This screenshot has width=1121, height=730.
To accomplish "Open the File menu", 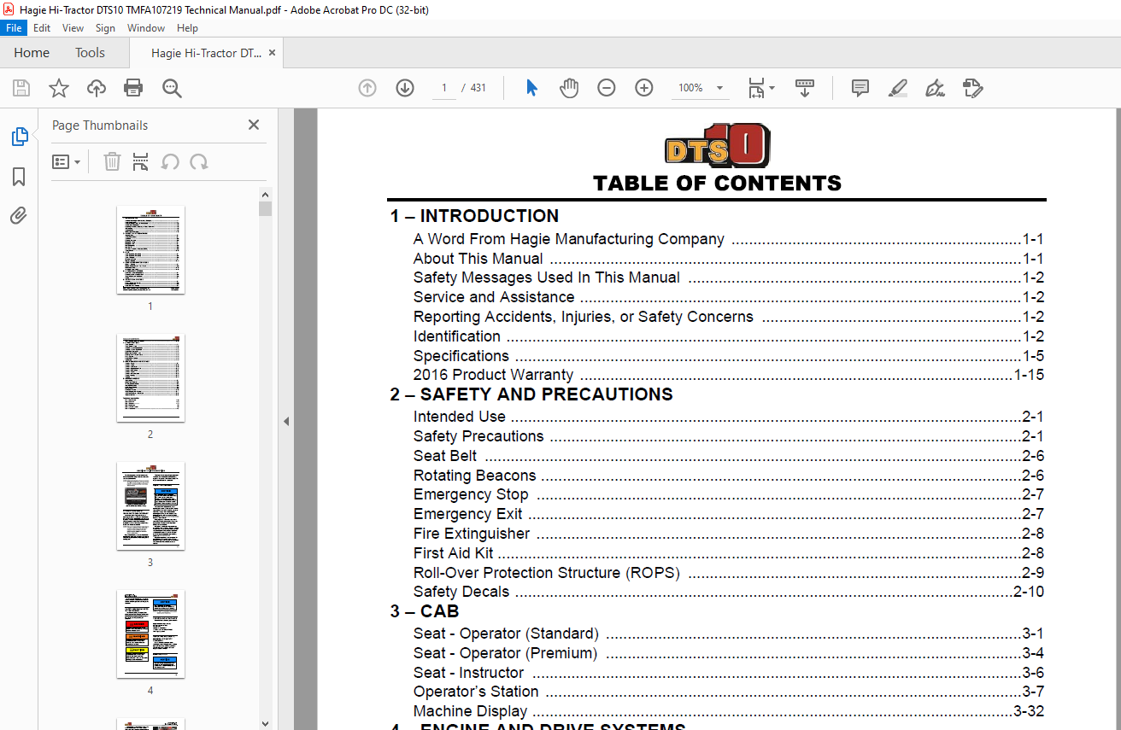I will pyautogui.click(x=15, y=28).
